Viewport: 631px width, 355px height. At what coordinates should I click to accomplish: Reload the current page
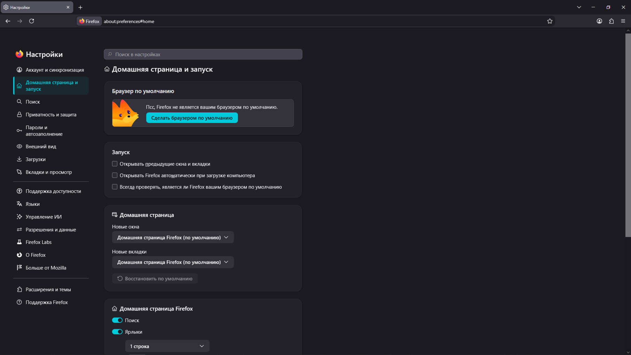32,21
